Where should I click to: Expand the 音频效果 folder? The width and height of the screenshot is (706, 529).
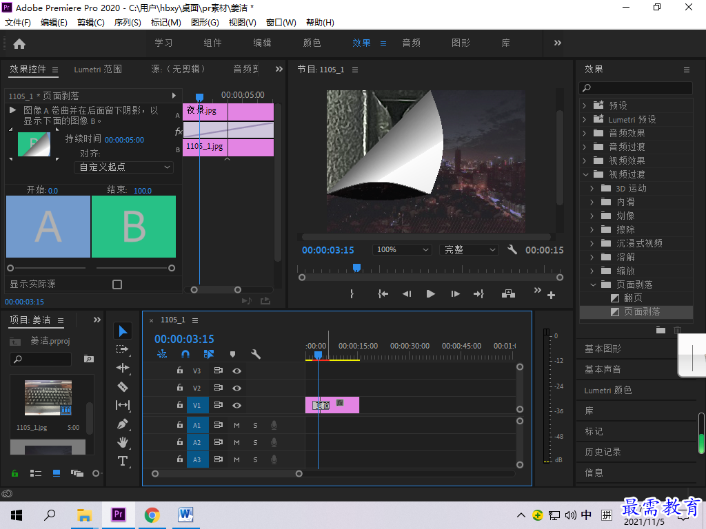[x=585, y=133]
